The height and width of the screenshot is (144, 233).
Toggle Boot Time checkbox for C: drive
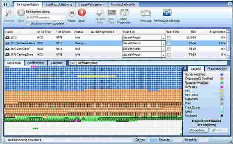[169, 37]
